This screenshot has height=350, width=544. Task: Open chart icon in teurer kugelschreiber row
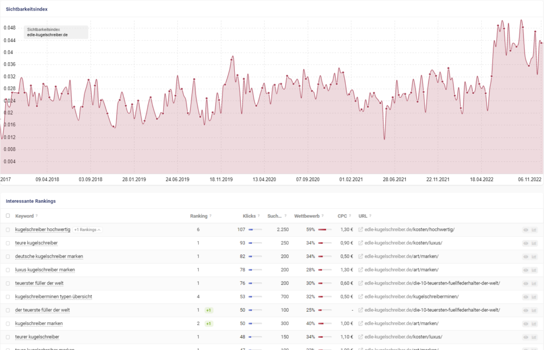(534, 337)
